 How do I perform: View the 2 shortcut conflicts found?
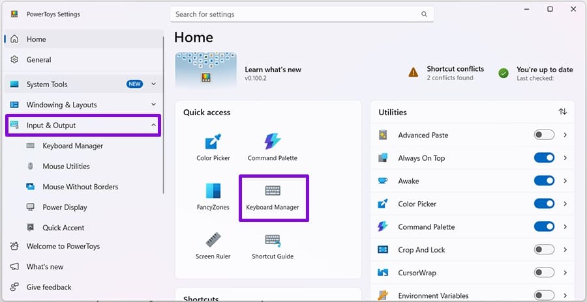click(450, 77)
